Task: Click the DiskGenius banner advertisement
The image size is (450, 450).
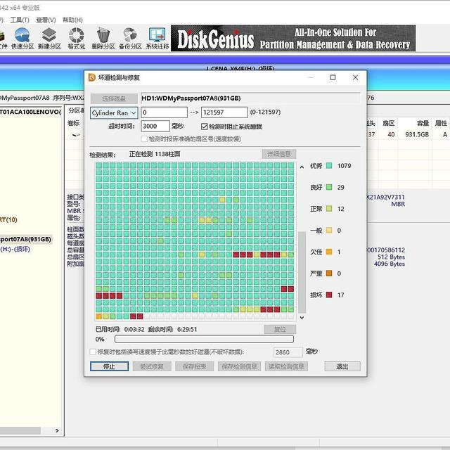Action: point(293,38)
